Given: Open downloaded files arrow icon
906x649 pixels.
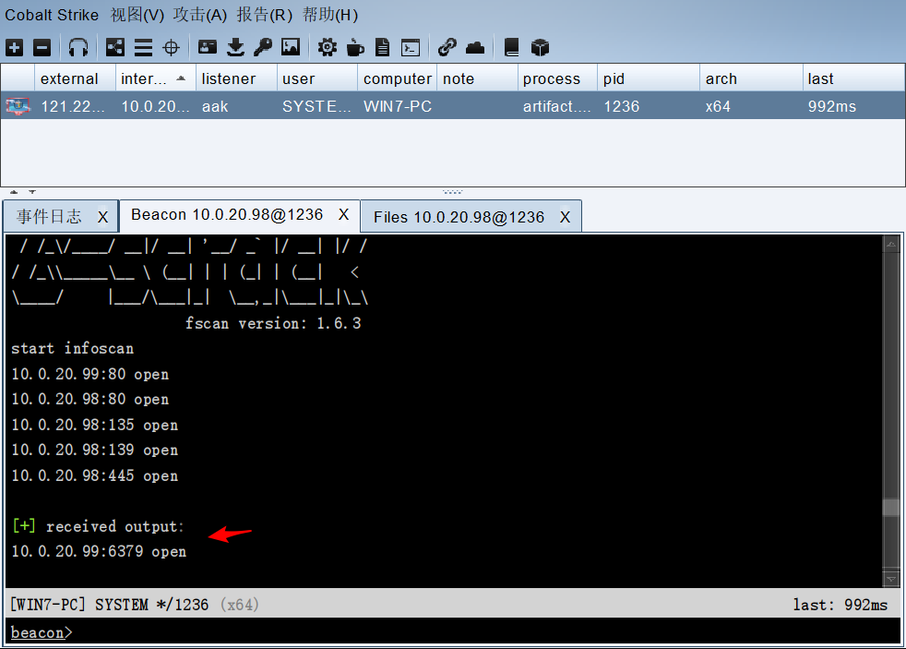Looking at the screenshot, I should pos(235,47).
